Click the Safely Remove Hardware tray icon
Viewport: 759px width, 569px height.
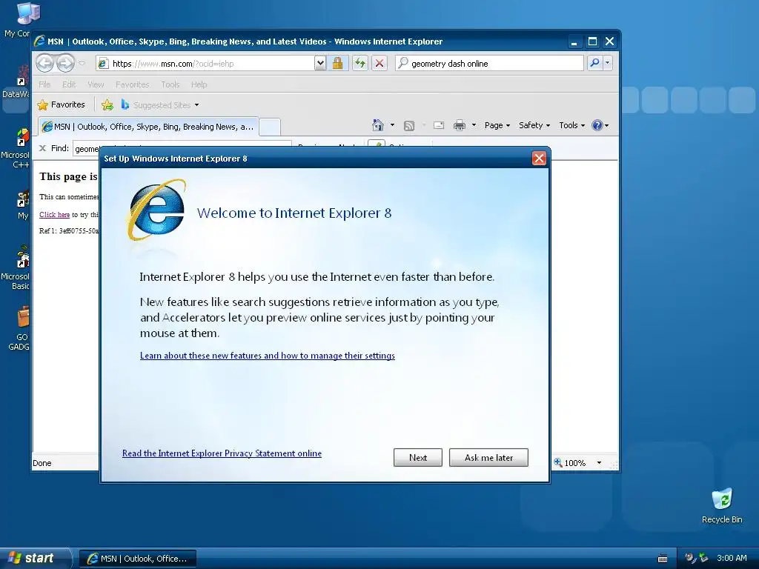click(703, 558)
